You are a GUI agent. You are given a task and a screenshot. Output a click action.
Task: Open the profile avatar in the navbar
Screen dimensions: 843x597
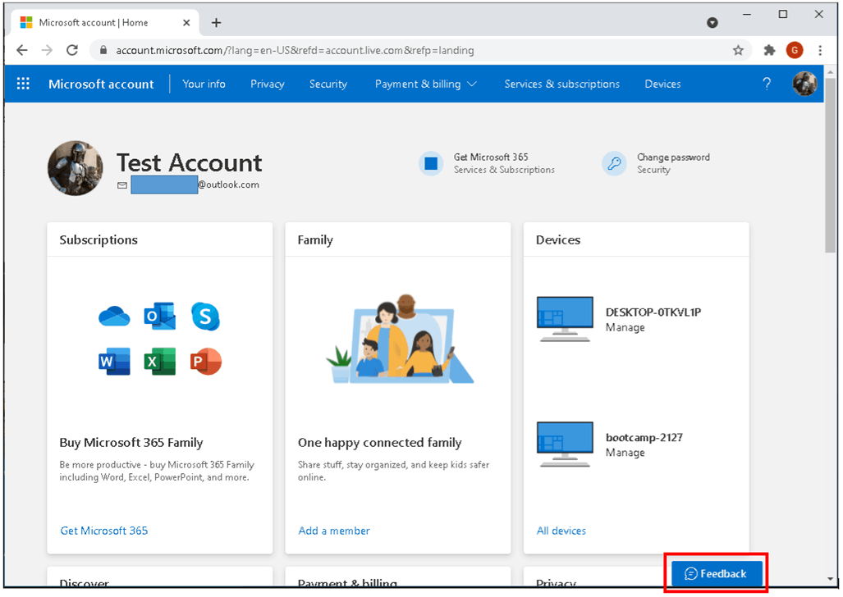coord(804,84)
